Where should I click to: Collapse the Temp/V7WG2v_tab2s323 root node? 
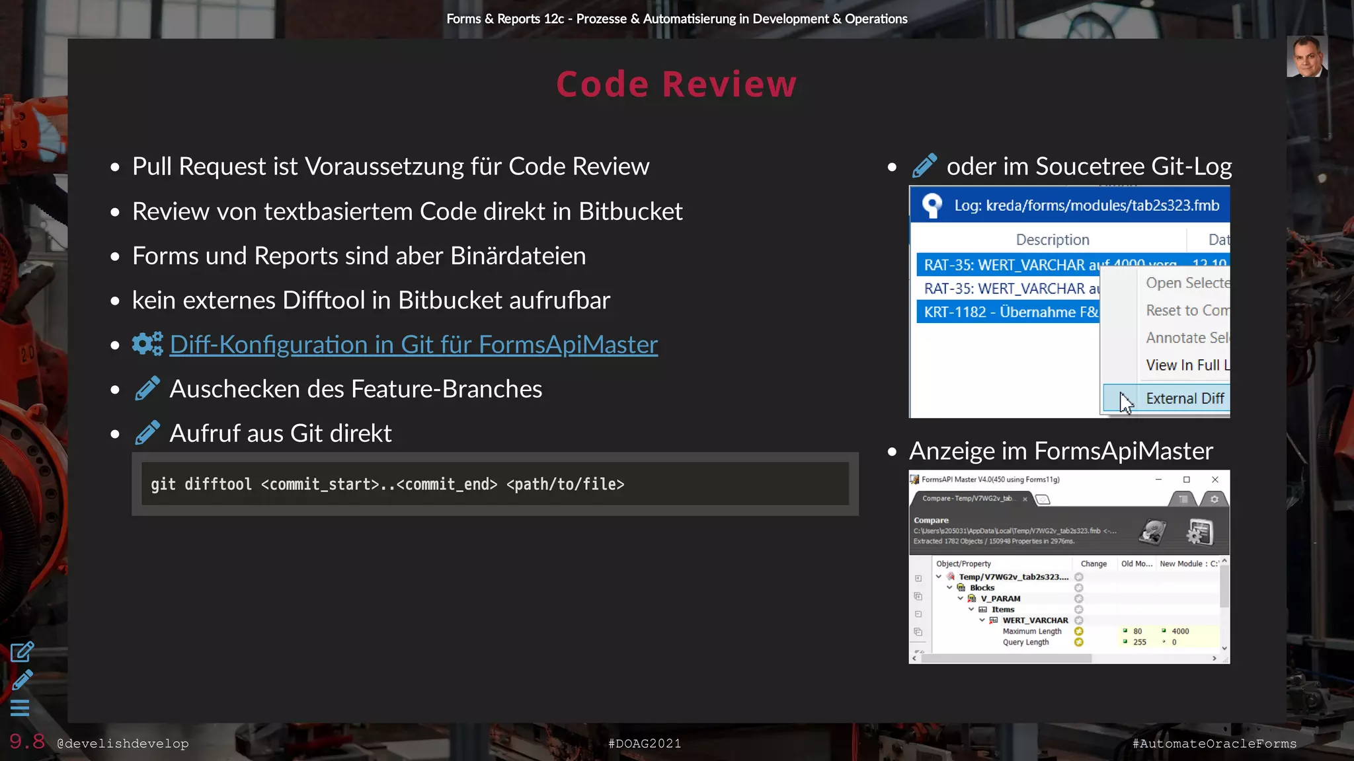point(939,577)
